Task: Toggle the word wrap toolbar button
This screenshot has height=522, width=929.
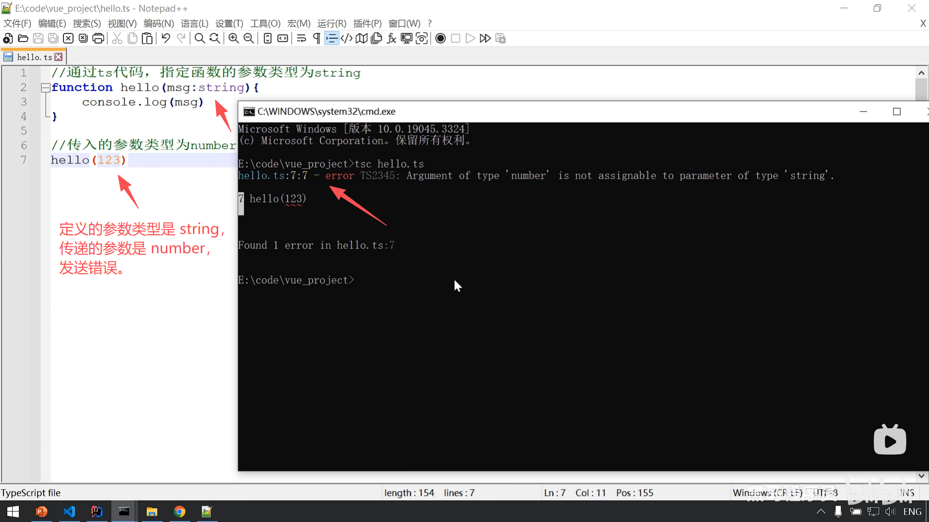Action: [301, 39]
